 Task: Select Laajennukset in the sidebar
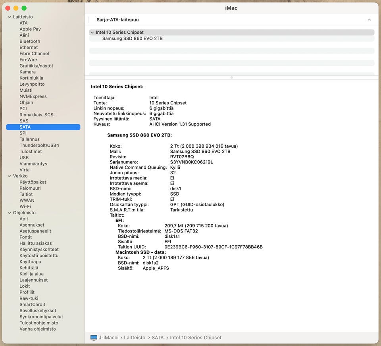(33, 280)
